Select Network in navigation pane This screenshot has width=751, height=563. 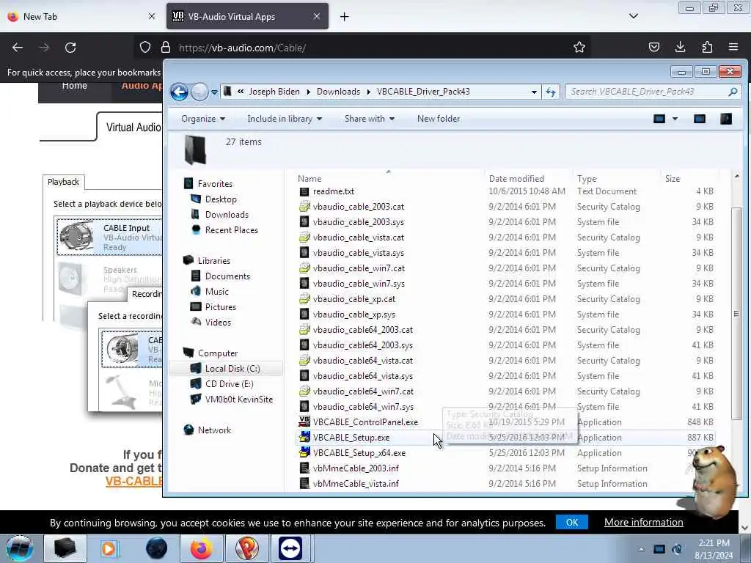(x=214, y=430)
